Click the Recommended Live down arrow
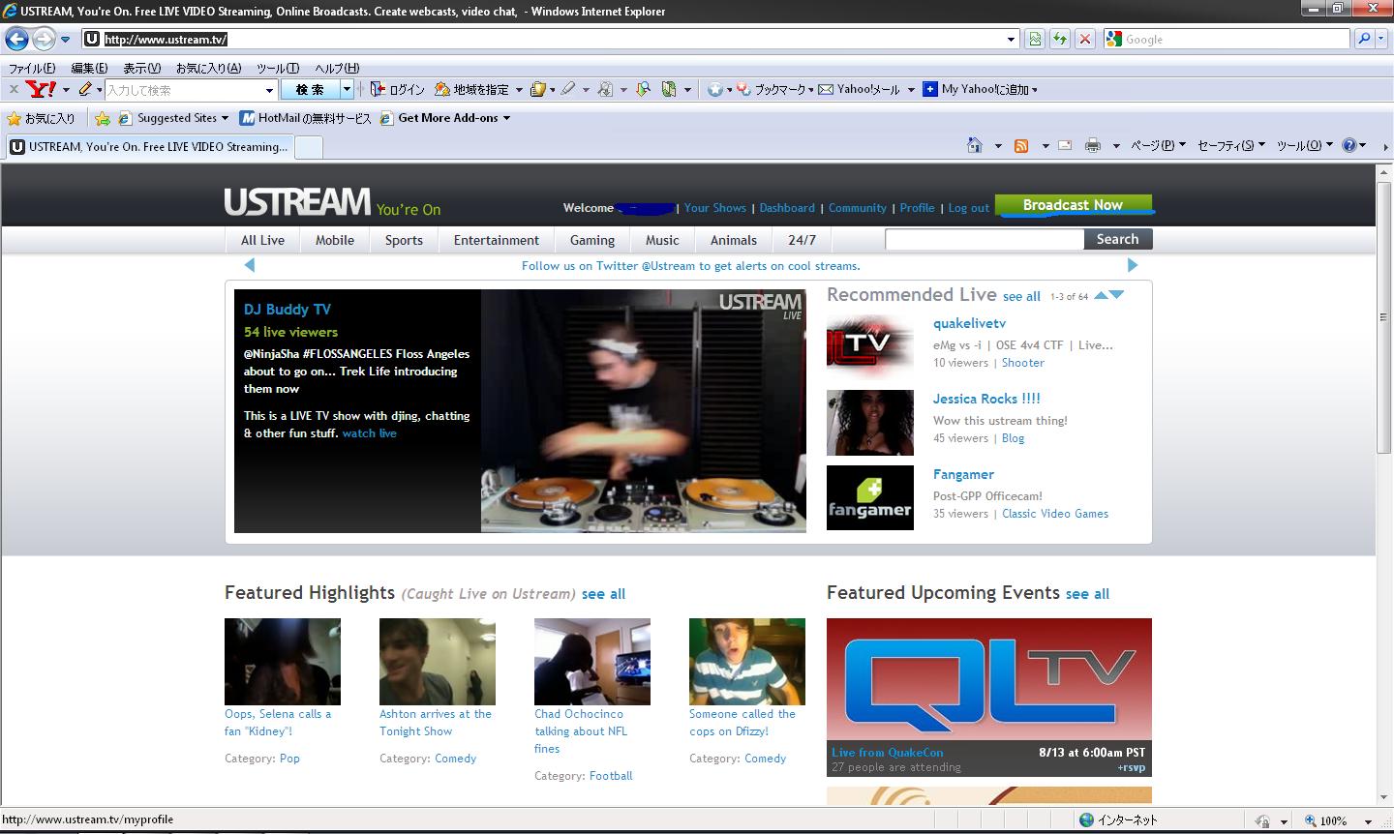The width and height of the screenshot is (1394, 834). click(x=1117, y=295)
